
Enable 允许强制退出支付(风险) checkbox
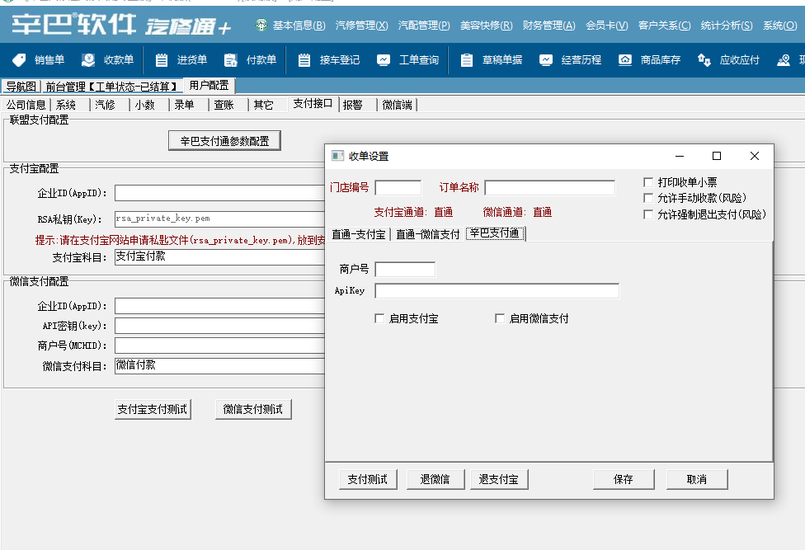coord(648,214)
